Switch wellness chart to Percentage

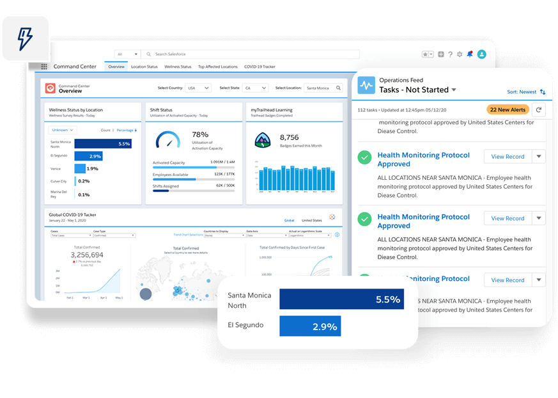click(125, 131)
